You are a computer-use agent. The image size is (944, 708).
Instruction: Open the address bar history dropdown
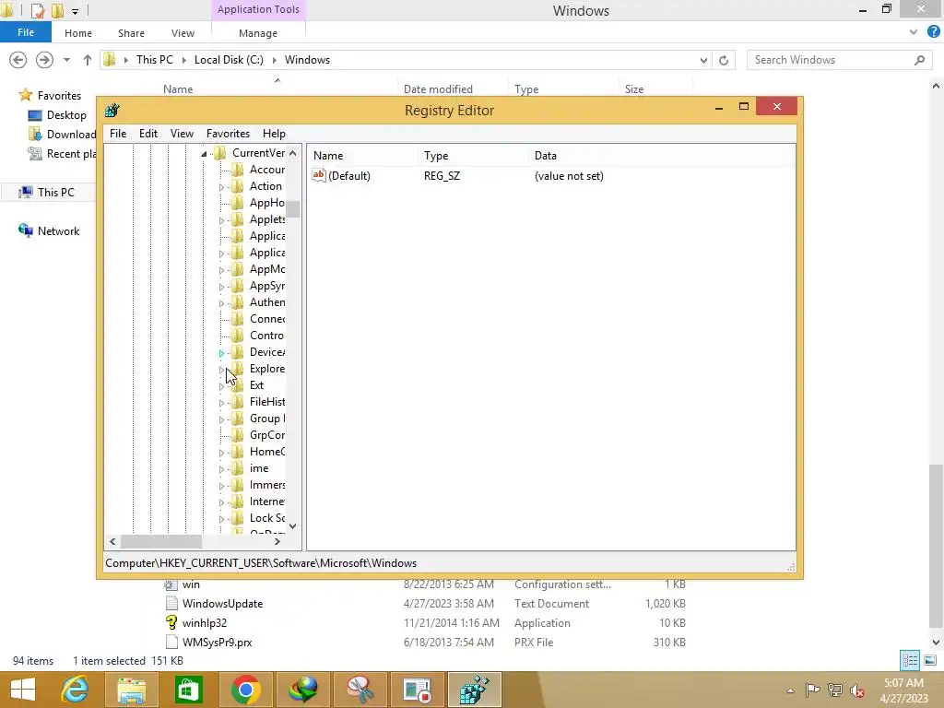point(703,60)
